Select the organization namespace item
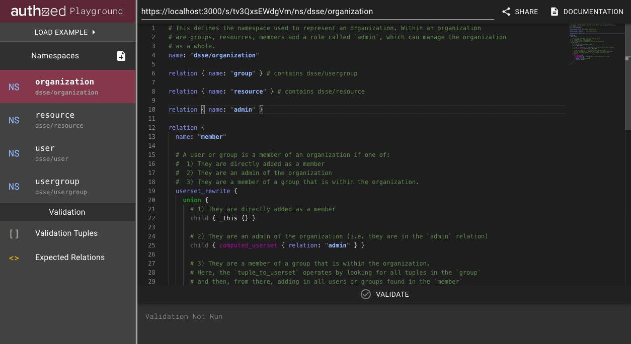 [67, 87]
